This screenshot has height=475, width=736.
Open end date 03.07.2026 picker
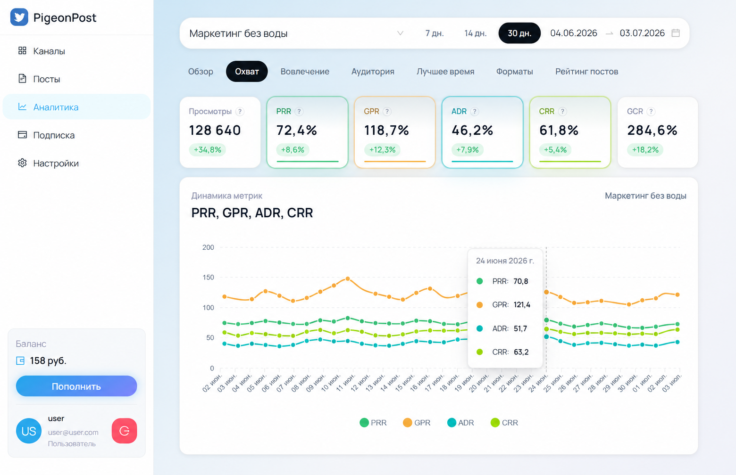tap(642, 33)
